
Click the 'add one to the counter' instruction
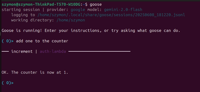pyautogui.click(x=42, y=41)
